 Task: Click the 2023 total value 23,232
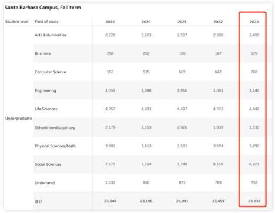click(x=254, y=201)
